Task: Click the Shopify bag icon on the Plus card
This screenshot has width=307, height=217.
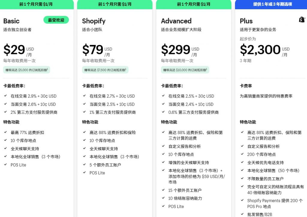Action: pos(302,19)
